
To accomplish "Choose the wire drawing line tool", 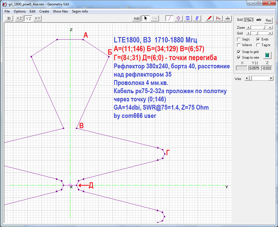I will [169, 18].
